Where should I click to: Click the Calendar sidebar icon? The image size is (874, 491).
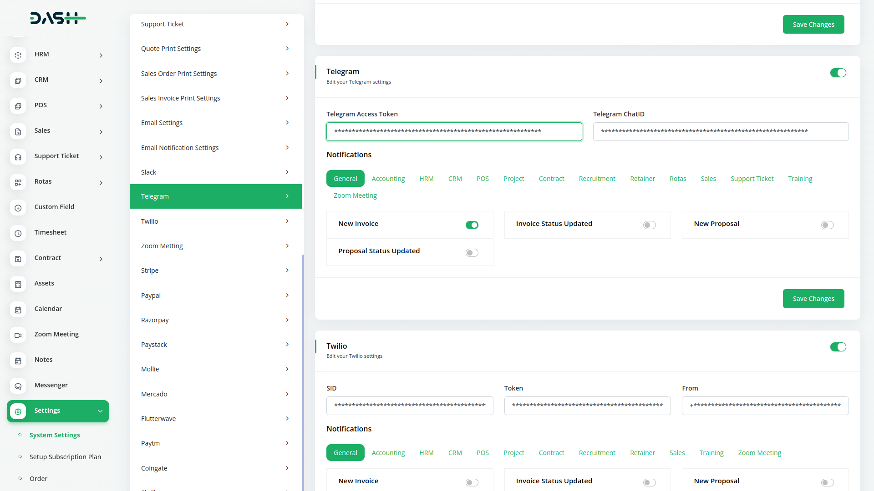click(18, 310)
